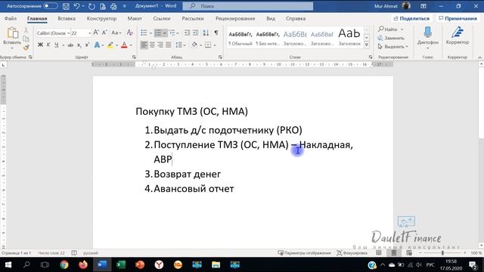
Task: Align text left
Action: (144, 45)
